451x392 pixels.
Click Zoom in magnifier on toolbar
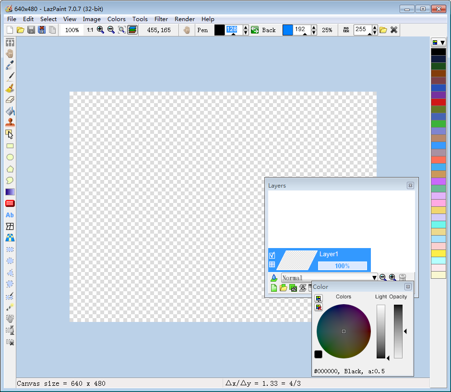tap(100, 30)
